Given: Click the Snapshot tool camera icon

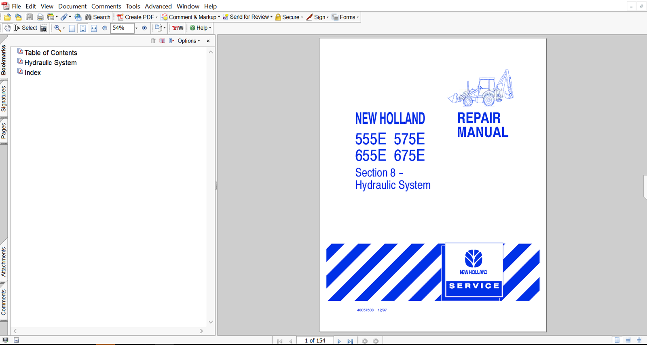Looking at the screenshot, I should (44, 28).
